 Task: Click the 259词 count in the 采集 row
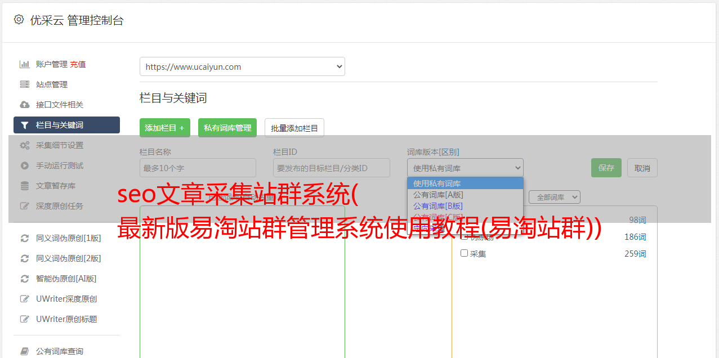pyautogui.click(x=635, y=254)
